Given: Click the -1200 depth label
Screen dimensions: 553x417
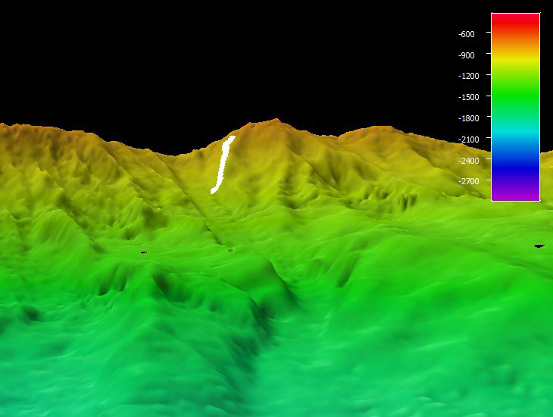Looking at the screenshot, I should 468,76.
